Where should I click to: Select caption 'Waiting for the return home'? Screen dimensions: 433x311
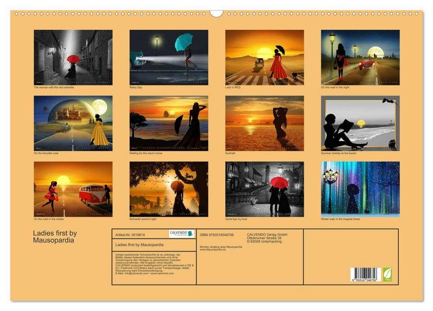pos(146,153)
